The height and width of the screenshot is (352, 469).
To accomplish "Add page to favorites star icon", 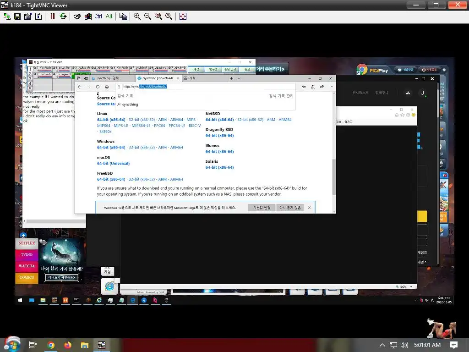I will tap(304, 87).
